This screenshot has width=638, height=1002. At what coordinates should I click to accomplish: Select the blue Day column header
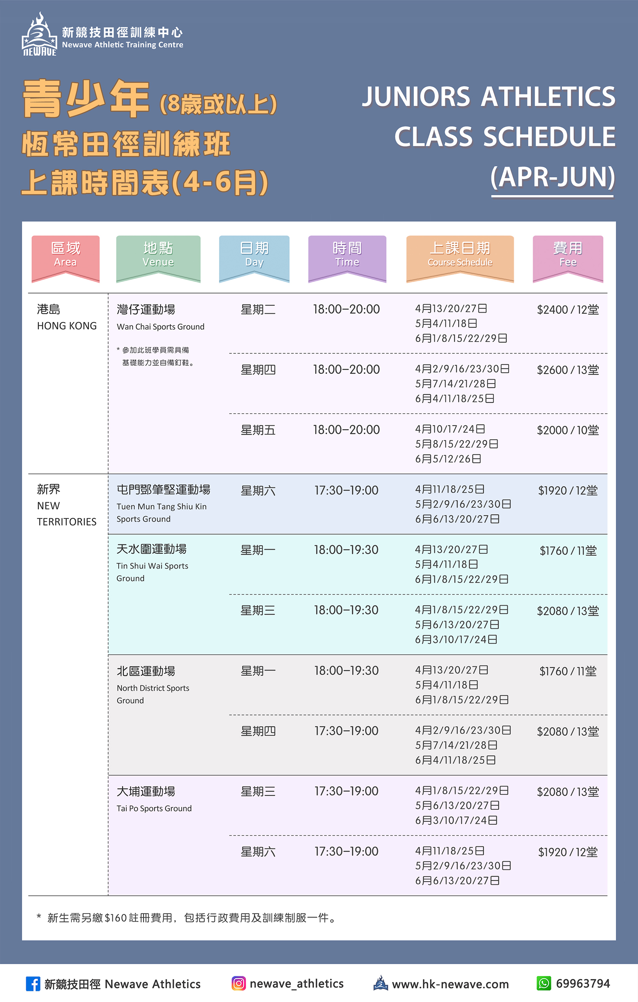coord(254,256)
